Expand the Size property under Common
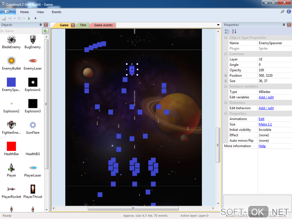The height and width of the screenshot is (219, 292). point(226,81)
